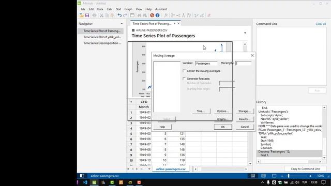Click the Variable input field
The image size is (331, 186).
click(206, 63)
